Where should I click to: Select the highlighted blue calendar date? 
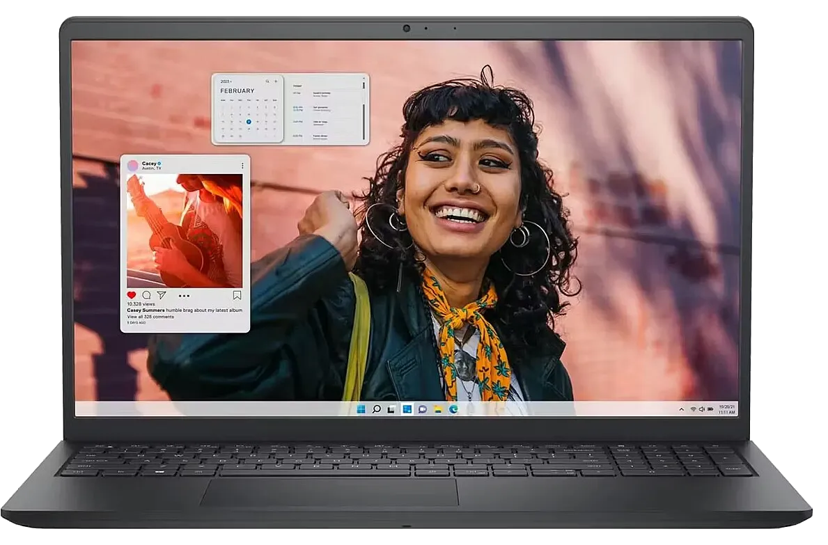(249, 122)
